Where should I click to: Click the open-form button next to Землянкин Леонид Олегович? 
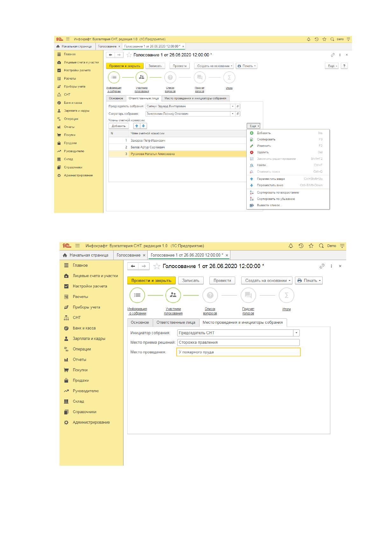point(238,114)
